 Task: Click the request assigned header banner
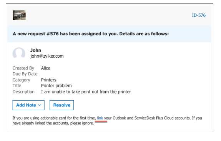coord(109,34)
